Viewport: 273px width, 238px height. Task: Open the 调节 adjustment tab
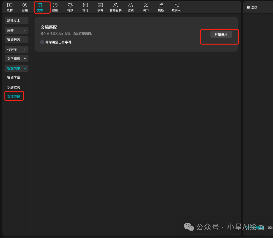pos(146,7)
